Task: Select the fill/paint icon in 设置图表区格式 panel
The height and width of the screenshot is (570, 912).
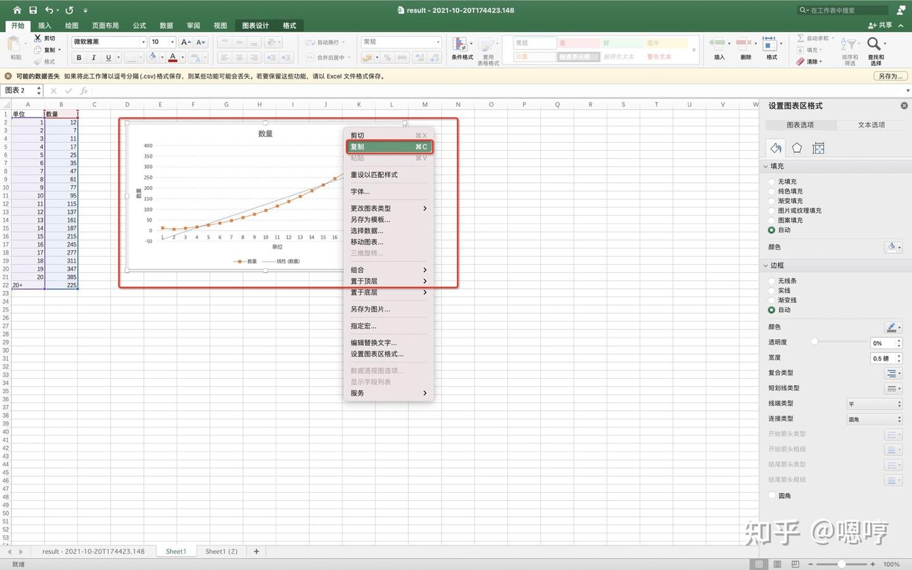Action: (x=776, y=148)
